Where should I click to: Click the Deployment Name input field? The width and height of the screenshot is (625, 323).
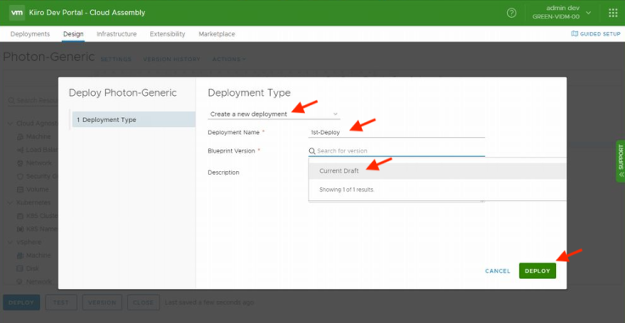click(397, 132)
